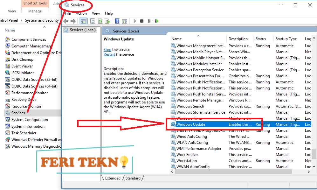Select the Work Folders service row
The height and width of the screenshot is (190, 317).
coord(241,155)
